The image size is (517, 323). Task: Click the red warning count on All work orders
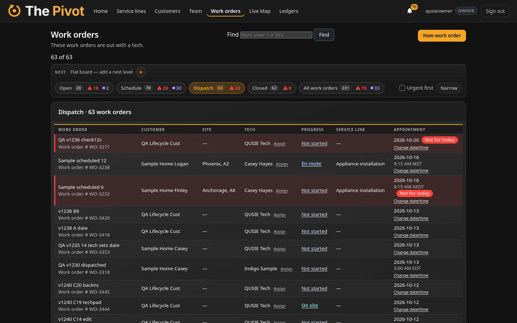361,88
